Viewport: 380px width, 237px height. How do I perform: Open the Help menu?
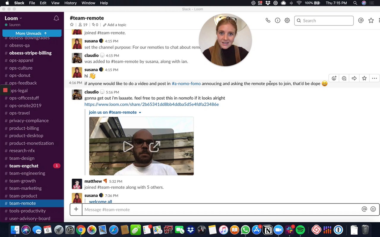coord(104,3)
